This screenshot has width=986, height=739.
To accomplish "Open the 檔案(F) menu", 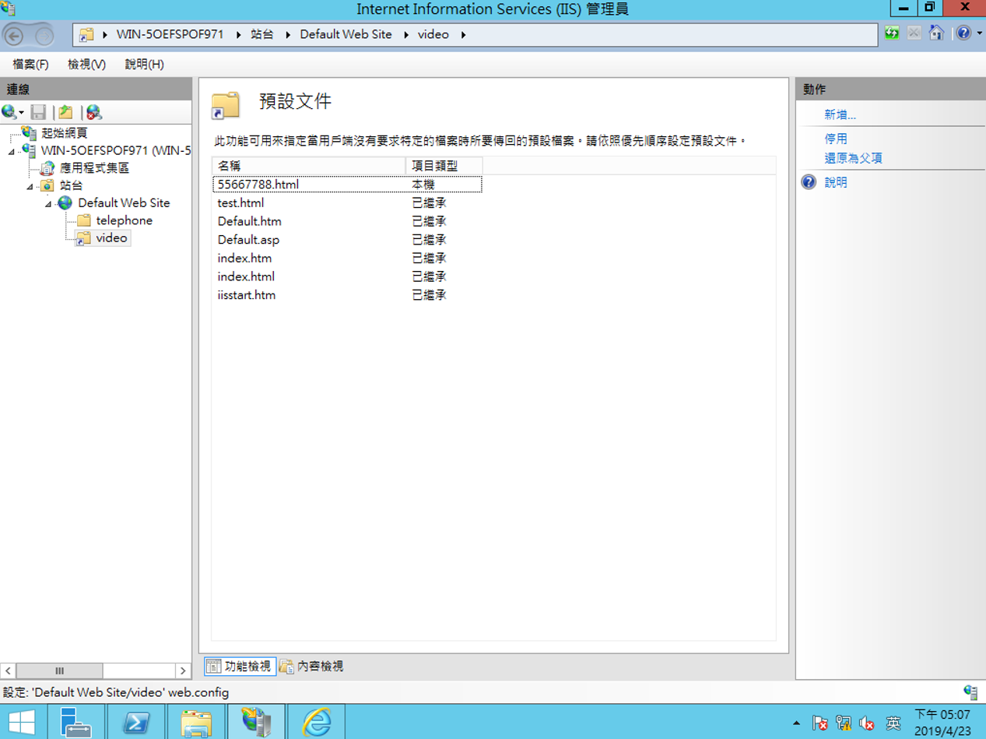I will tap(30, 64).
